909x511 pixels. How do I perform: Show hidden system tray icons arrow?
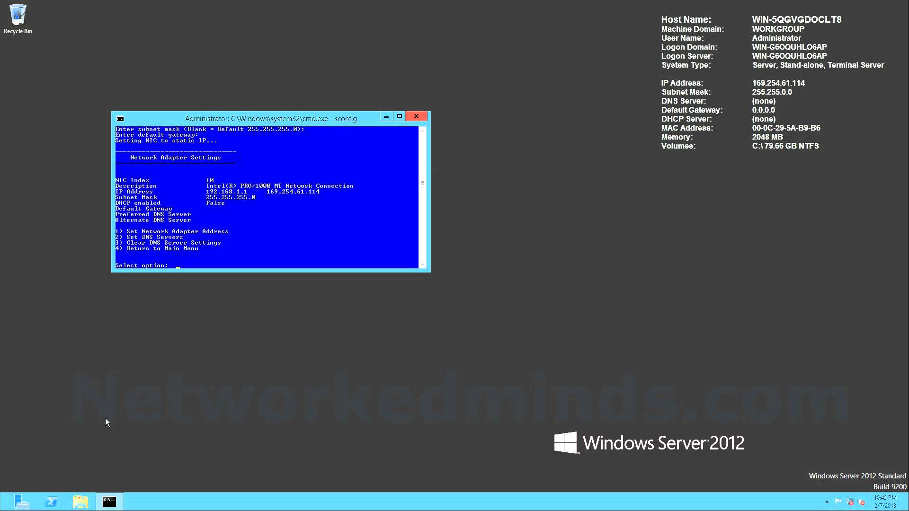827,502
